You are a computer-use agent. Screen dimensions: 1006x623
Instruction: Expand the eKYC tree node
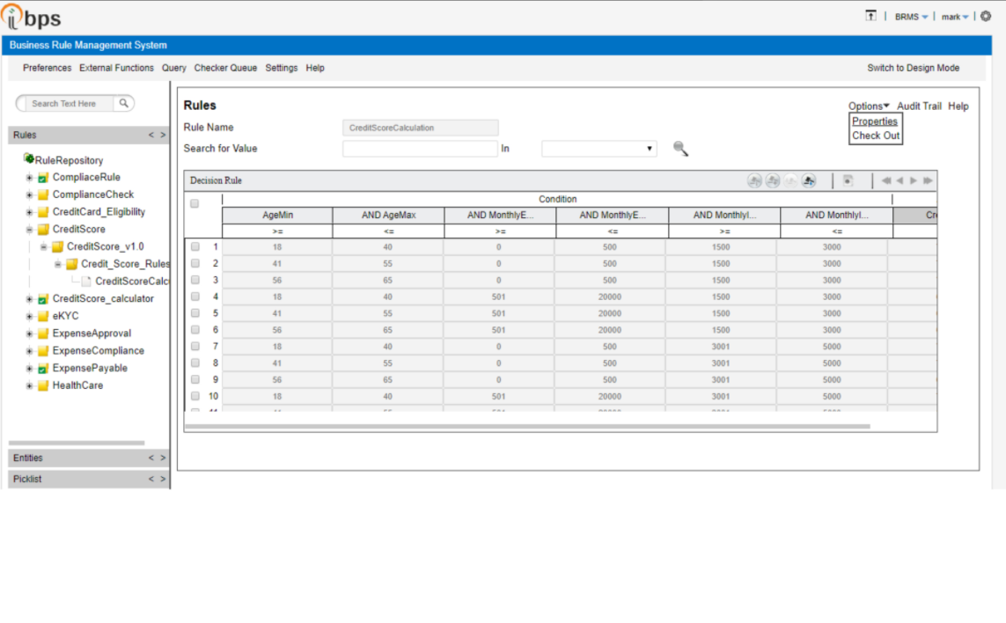click(30, 316)
